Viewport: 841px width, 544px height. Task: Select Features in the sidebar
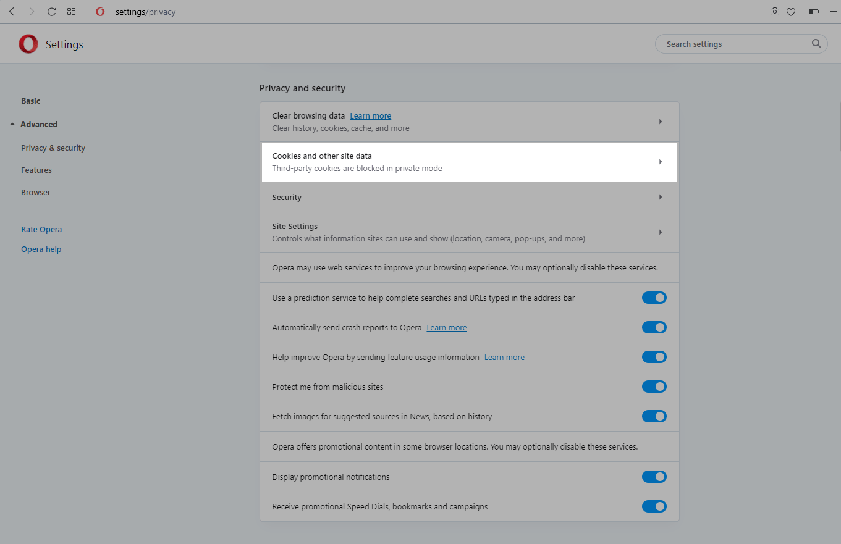click(x=36, y=170)
